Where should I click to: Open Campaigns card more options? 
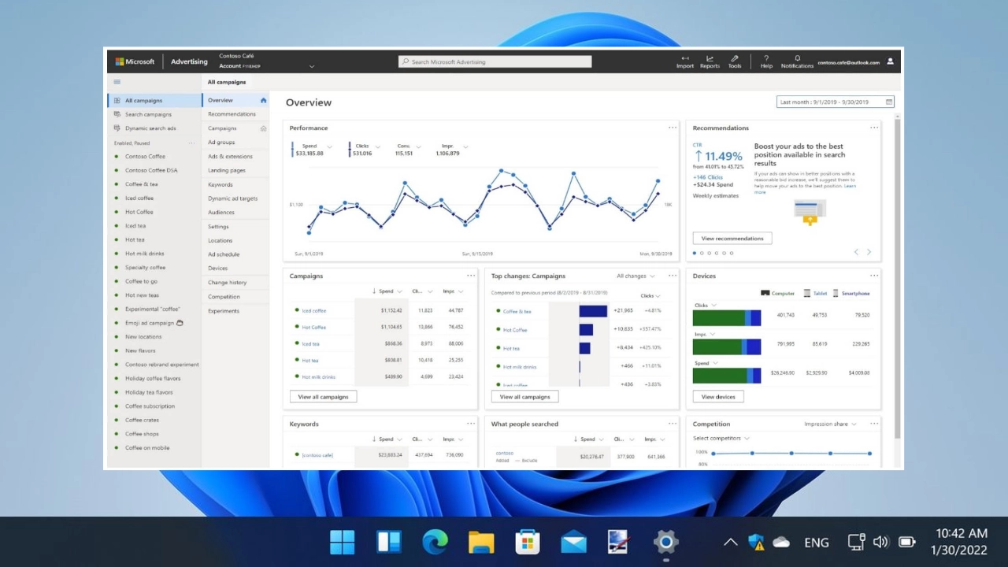pos(471,276)
